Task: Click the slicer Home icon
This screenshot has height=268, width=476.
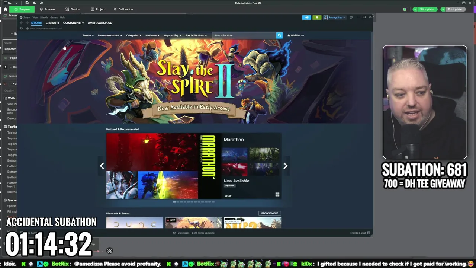Action: (5, 9)
